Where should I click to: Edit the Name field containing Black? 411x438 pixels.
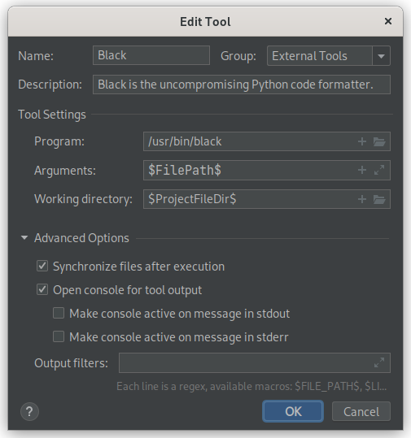(151, 55)
